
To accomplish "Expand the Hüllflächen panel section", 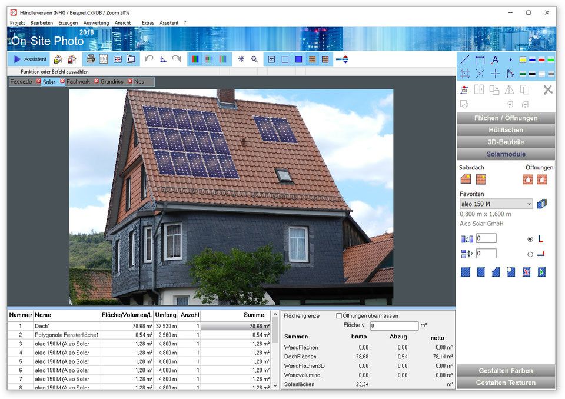I will pyautogui.click(x=505, y=130).
